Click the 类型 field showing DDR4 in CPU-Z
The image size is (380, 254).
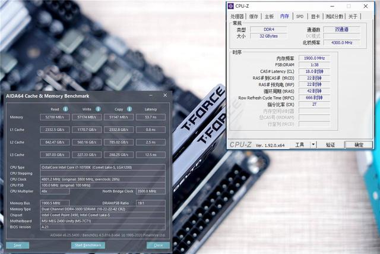(x=268, y=29)
